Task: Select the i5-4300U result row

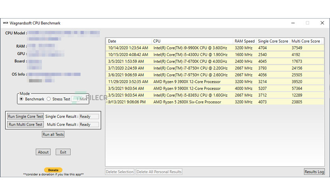Action: [x=215, y=54]
